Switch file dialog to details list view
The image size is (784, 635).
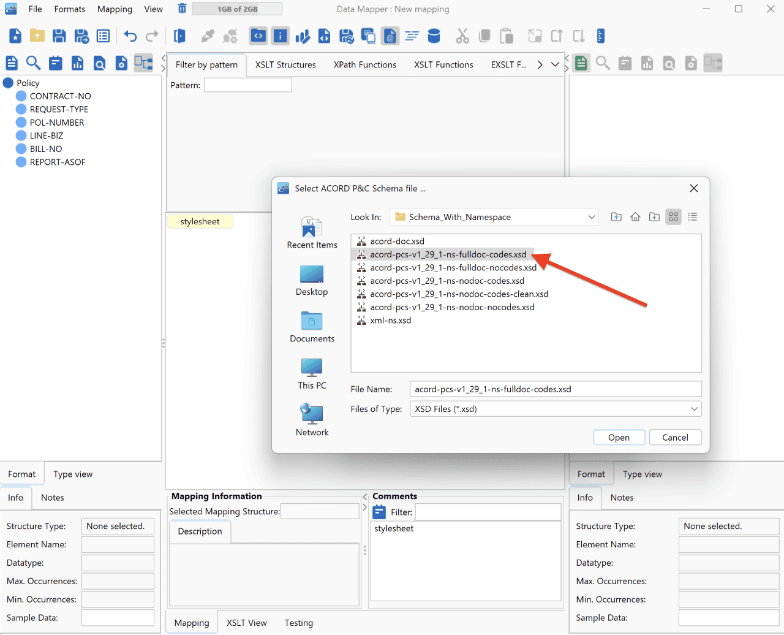coord(692,217)
